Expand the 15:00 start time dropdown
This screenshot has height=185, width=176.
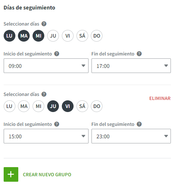[x=46, y=136]
